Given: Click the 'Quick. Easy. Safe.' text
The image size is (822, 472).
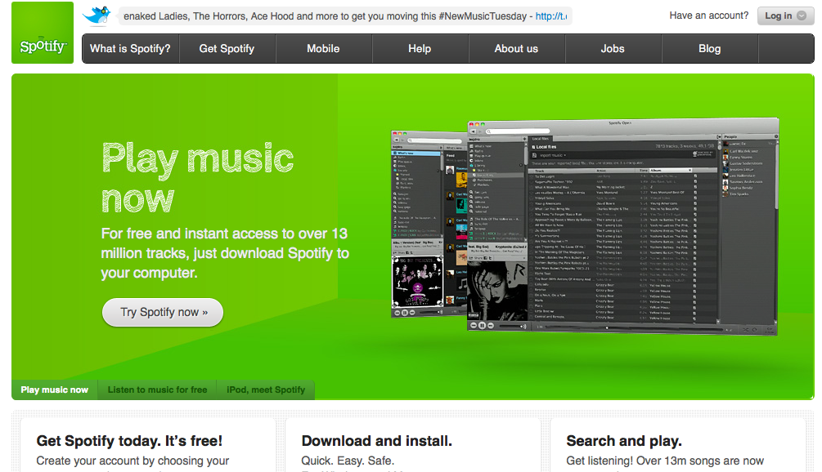Looking at the screenshot, I should click(348, 461).
